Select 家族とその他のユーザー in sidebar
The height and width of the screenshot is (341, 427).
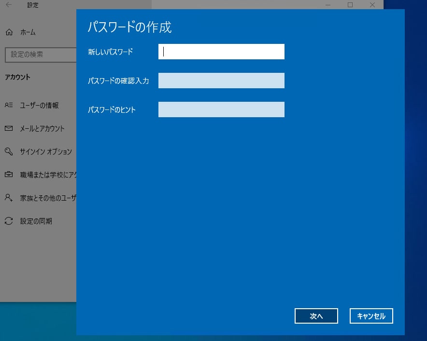48,198
